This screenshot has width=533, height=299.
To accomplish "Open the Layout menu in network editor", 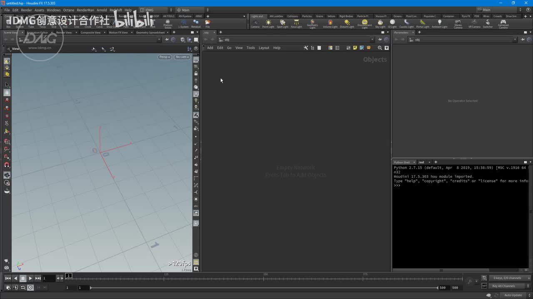I will point(264,48).
